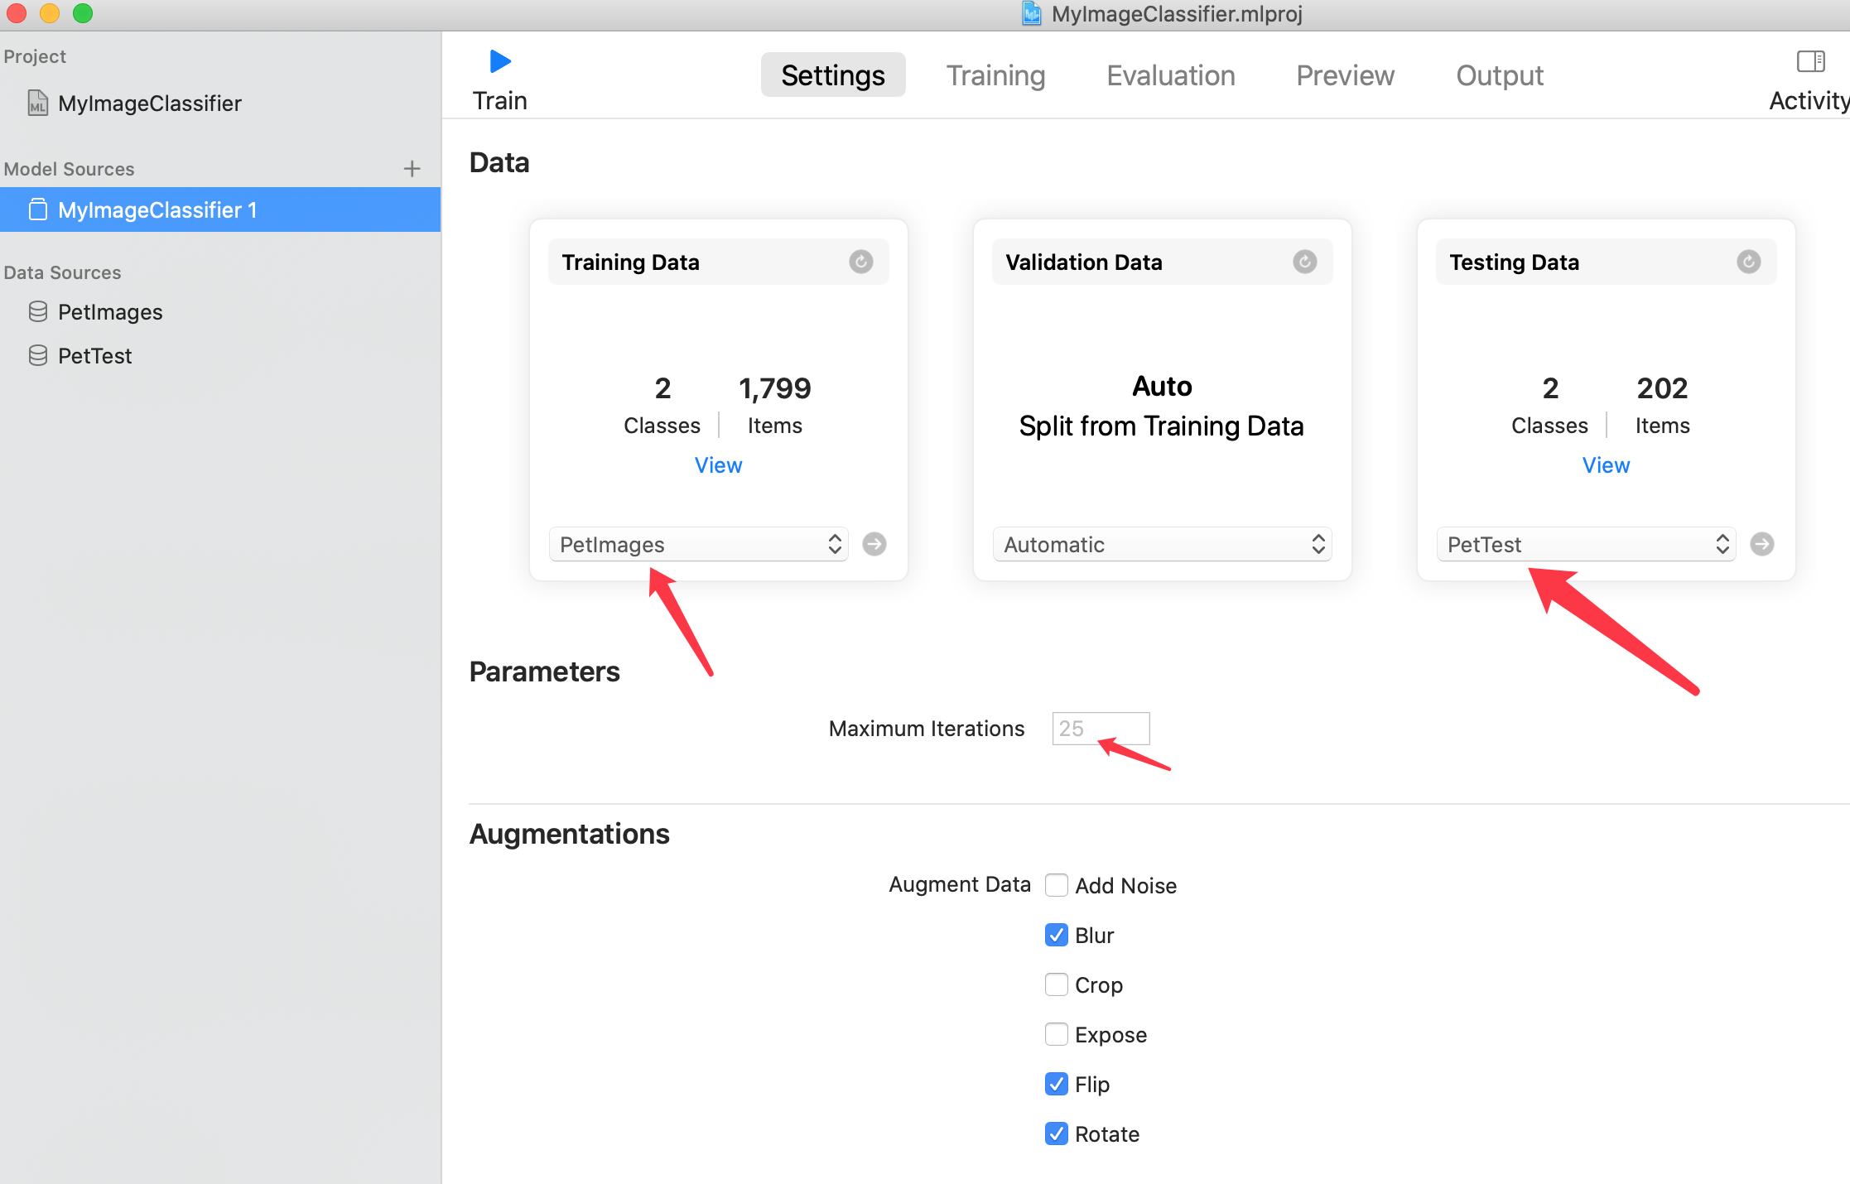Click Validation Data refresh icon

pyautogui.click(x=1304, y=262)
